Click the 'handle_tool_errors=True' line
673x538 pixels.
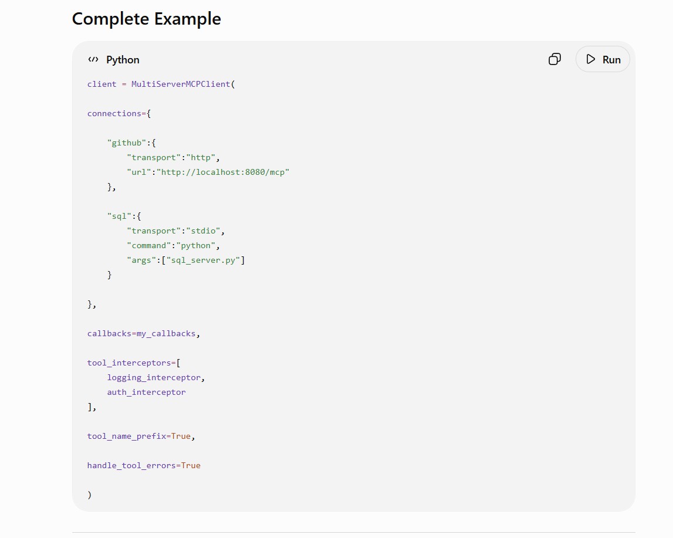(144, 465)
